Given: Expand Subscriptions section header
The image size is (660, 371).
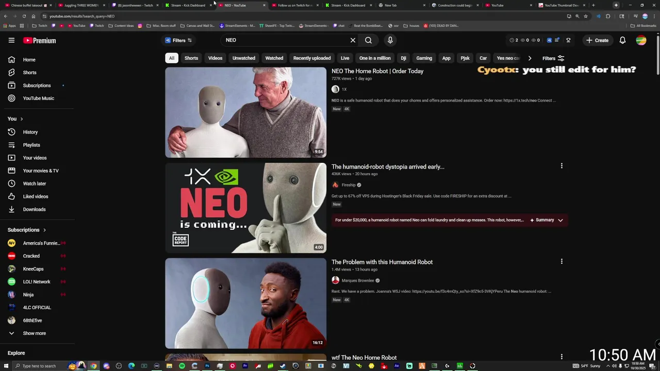Looking at the screenshot, I should click(27, 230).
